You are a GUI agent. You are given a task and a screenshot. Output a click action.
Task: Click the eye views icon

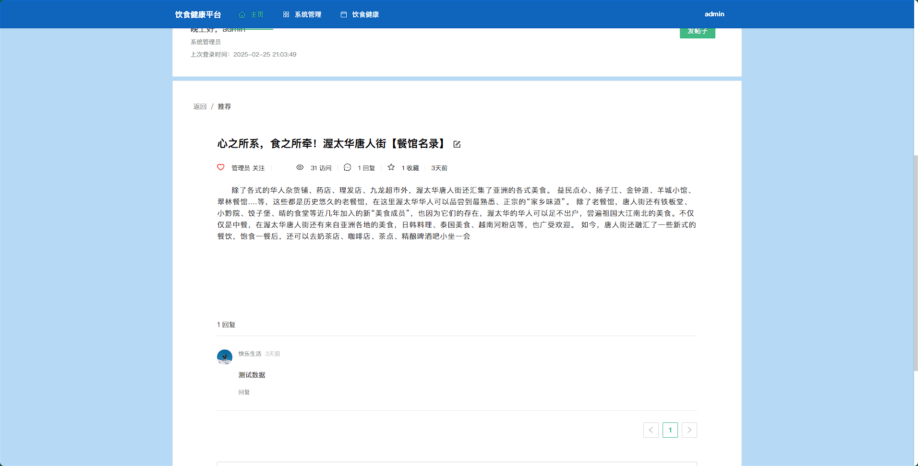click(300, 167)
